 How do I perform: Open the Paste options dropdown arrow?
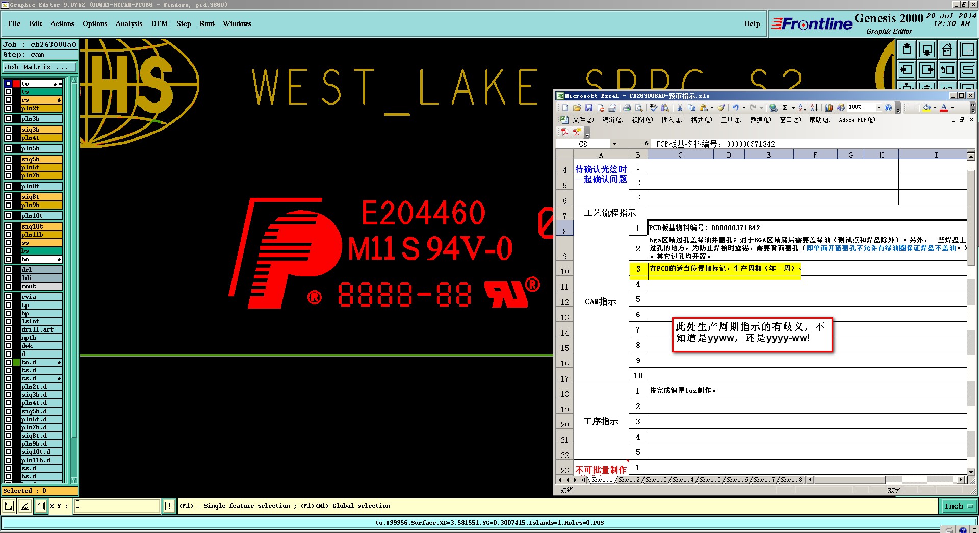pyautogui.click(x=712, y=108)
